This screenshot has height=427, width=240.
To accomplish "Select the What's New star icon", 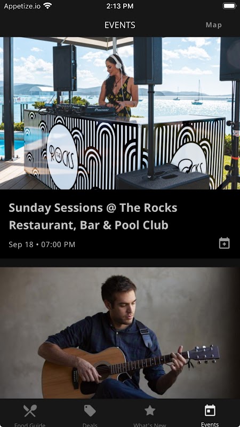I will point(150,410).
